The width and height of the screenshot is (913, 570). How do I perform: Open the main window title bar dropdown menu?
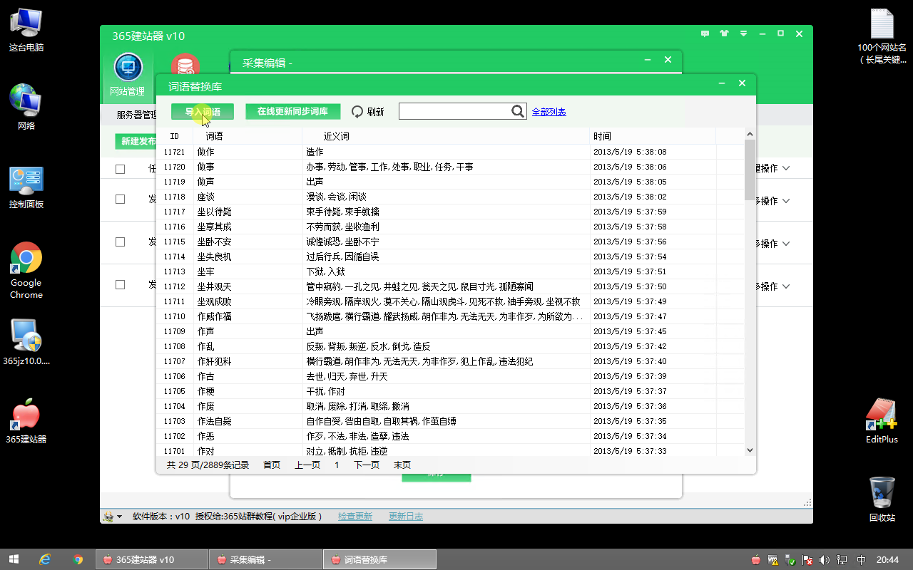point(744,33)
